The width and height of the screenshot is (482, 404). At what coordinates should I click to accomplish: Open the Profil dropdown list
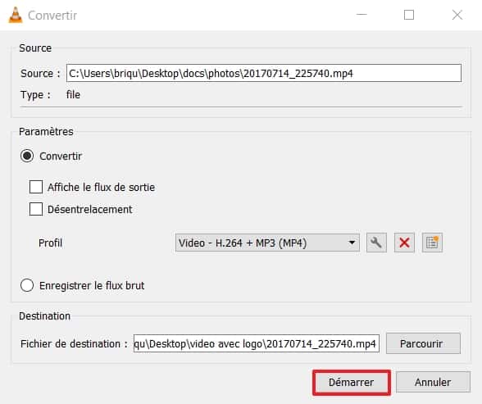click(x=267, y=243)
